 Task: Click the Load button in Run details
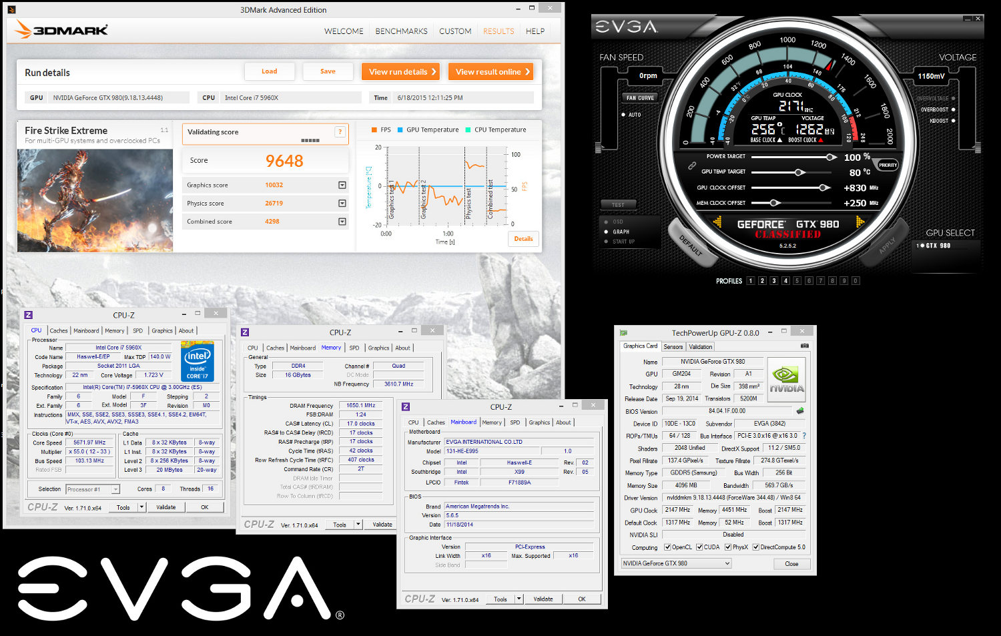point(270,71)
